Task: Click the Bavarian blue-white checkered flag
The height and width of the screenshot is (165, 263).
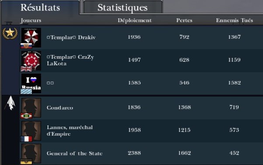Action: coord(26,91)
